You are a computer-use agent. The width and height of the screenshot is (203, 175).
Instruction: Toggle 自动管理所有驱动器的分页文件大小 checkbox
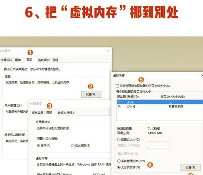coord(117,86)
